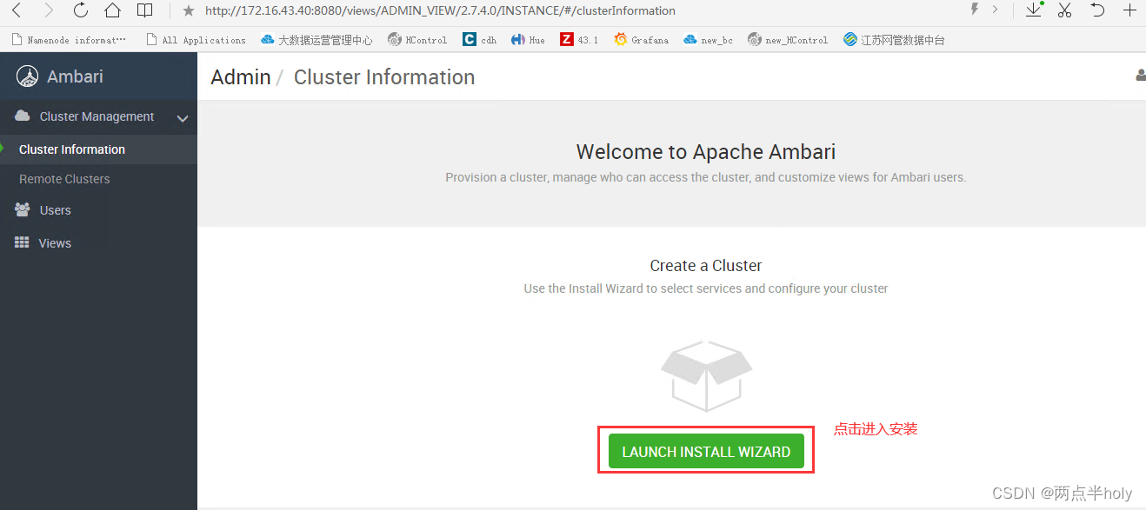Click the scissors screenshot tool icon
1146x510 pixels.
click(1065, 10)
